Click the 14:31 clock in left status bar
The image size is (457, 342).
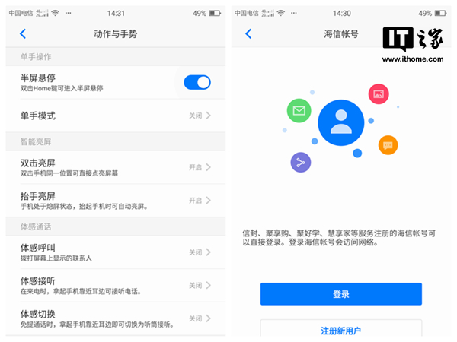(x=116, y=14)
